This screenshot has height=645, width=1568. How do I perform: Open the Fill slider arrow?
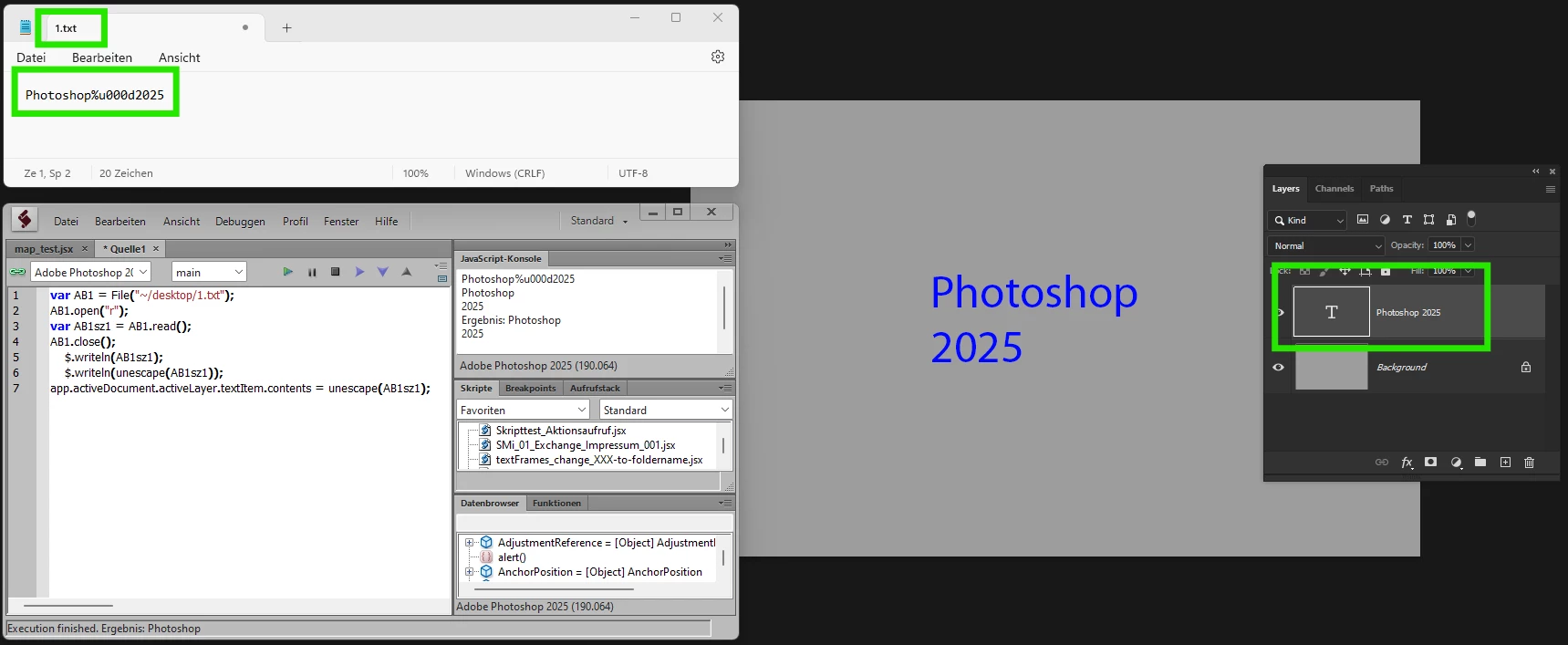tap(1468, 271)
